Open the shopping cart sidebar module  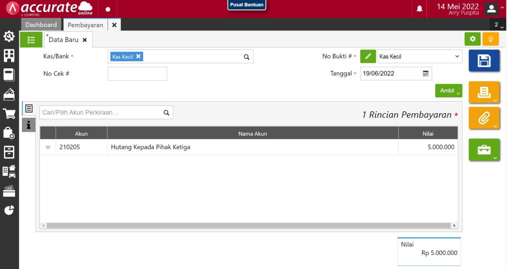9,114
